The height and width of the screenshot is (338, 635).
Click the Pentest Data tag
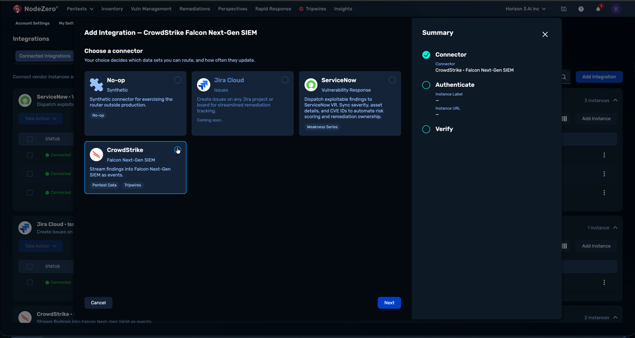point(104,185)
